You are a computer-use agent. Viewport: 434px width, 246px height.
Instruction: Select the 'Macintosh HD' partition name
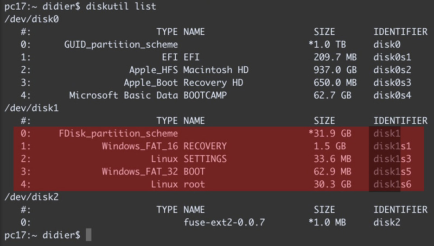[216, 70]
